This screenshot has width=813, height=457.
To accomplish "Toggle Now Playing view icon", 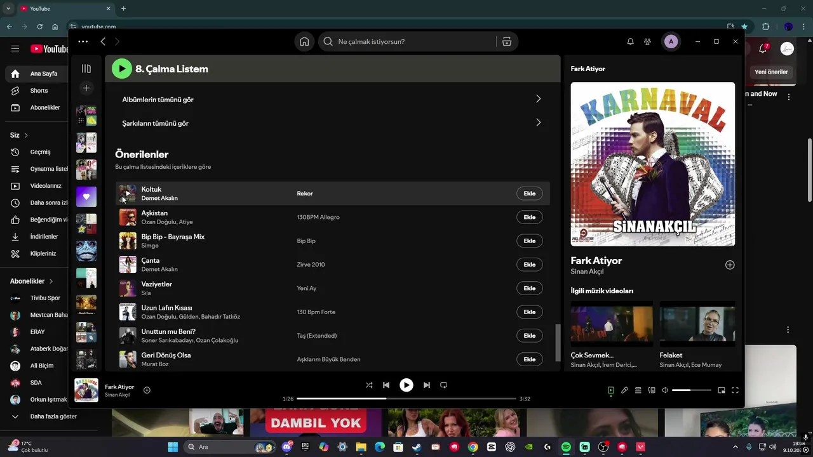I will coord(611,390).
